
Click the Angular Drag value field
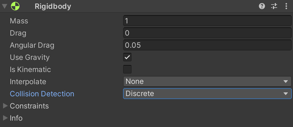[x=207, y=45]
